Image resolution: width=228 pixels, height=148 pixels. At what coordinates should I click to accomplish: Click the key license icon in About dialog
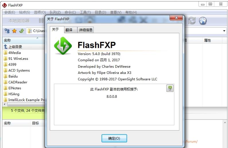click(x=170, y=88)
